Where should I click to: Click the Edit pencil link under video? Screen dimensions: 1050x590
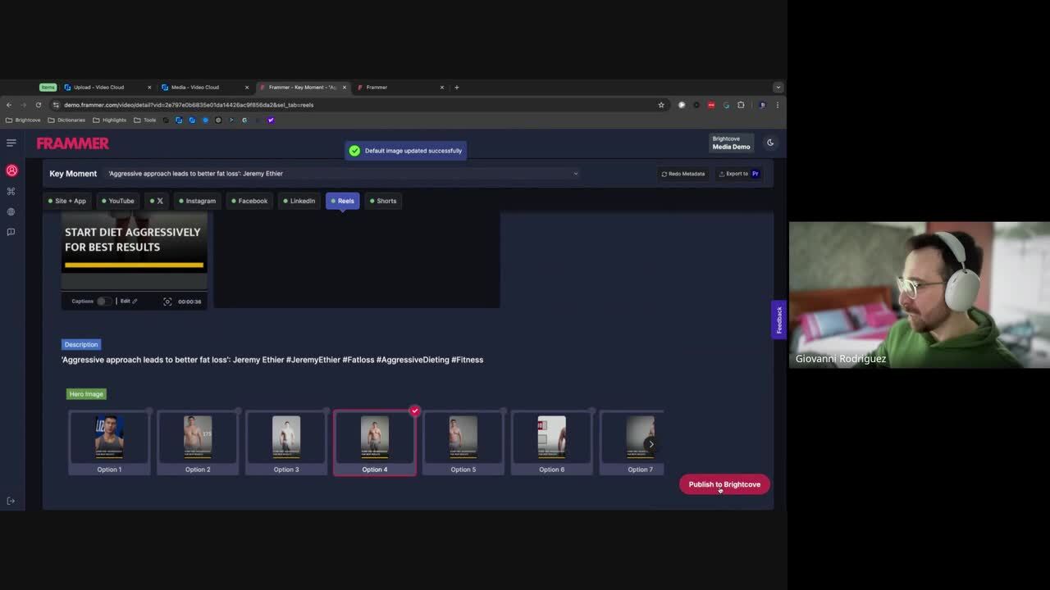point(129,301)
